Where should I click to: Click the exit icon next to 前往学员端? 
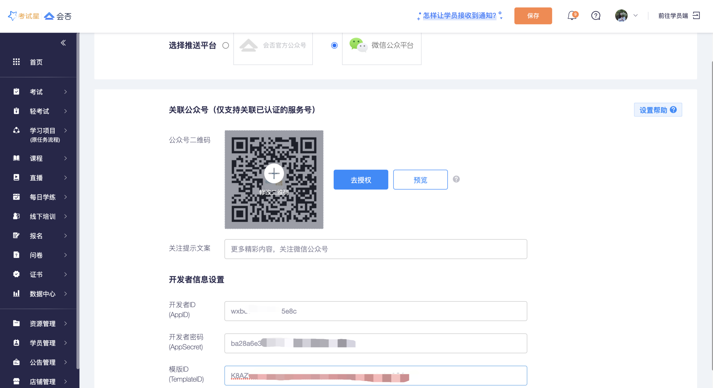click(x=696, y=16)
